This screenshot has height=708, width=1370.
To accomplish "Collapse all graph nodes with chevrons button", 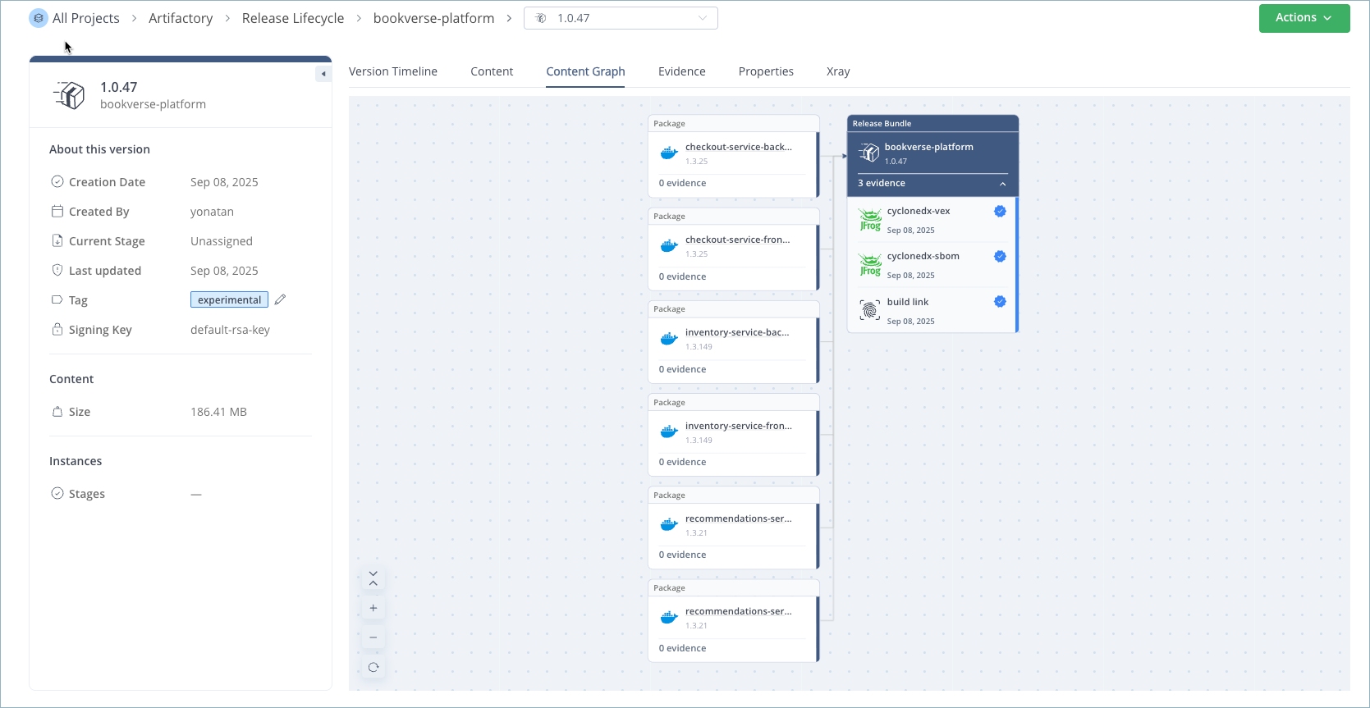I will (373, 578).
